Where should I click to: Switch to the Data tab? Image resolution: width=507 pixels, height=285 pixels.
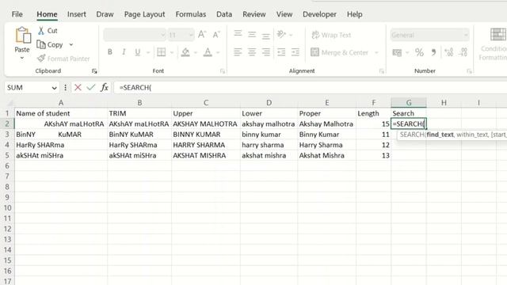(x=224, y=14)
